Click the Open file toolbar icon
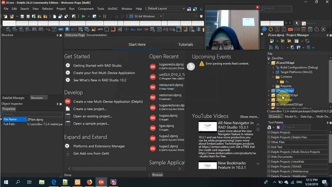 11,16
